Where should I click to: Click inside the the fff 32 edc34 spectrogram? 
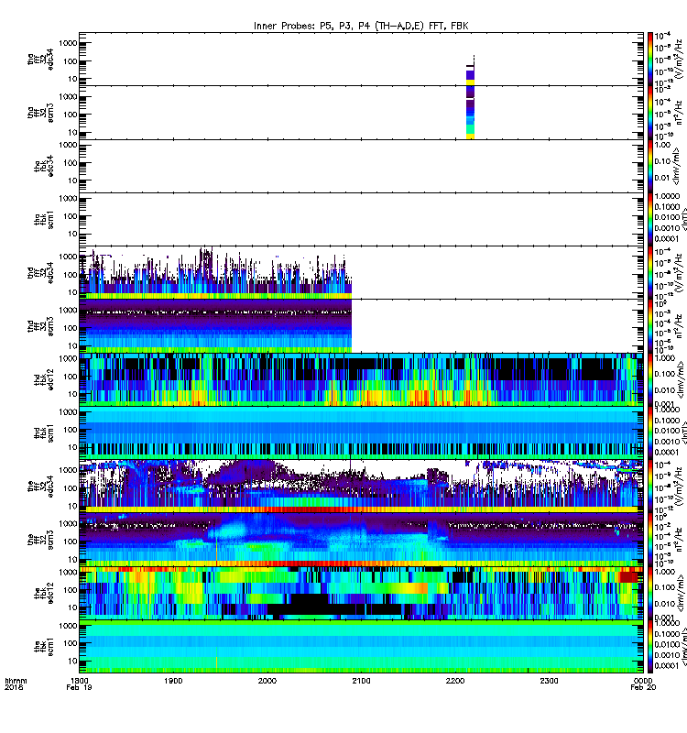361,487
